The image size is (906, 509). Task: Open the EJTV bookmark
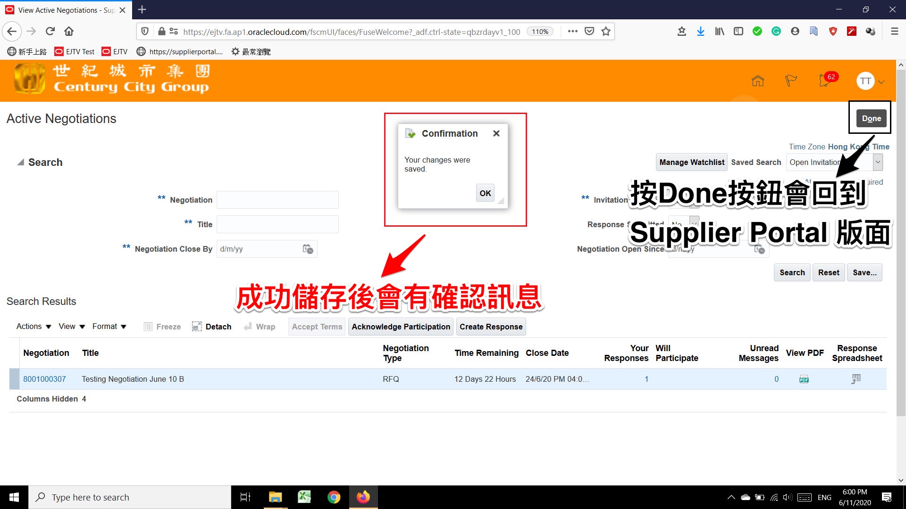pos(115,52)
